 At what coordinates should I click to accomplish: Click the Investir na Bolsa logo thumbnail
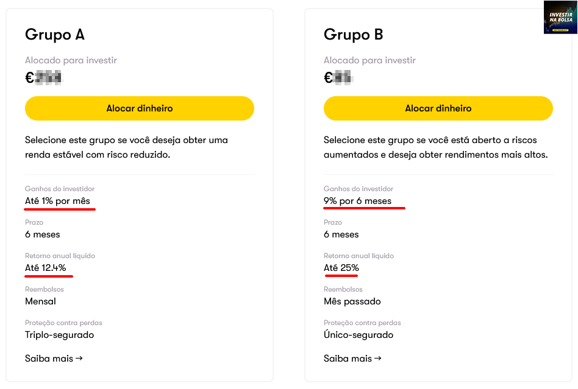tap(560, 18)
